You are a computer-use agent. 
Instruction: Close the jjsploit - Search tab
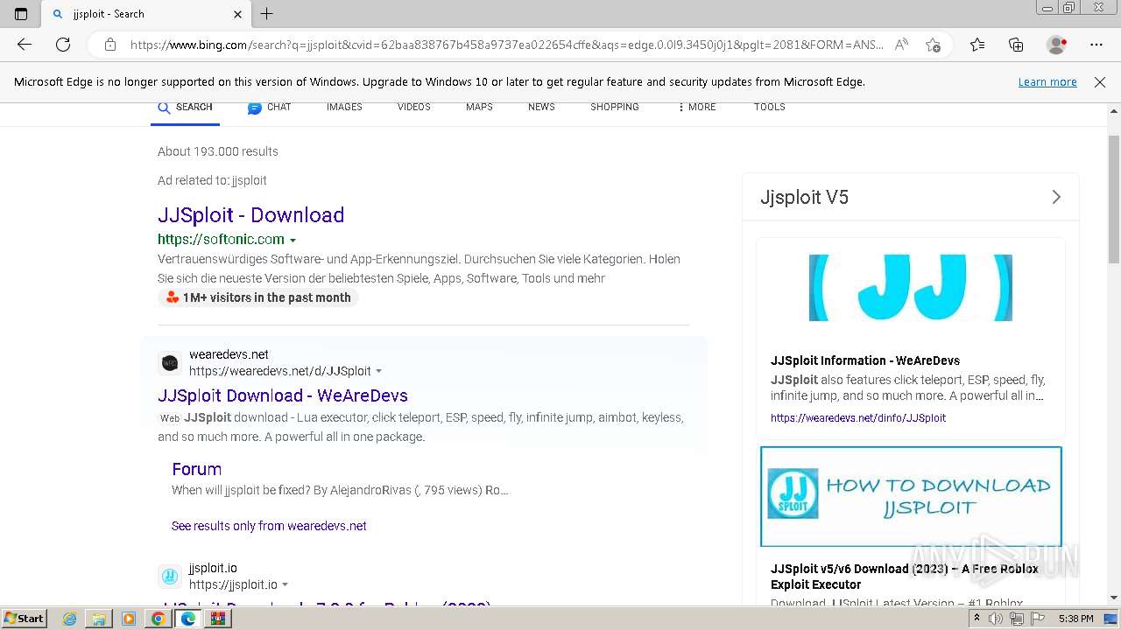point(237,14)
